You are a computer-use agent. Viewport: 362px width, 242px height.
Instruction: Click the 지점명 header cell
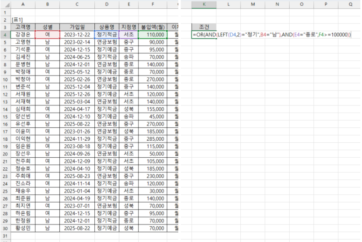coord(128,27)
